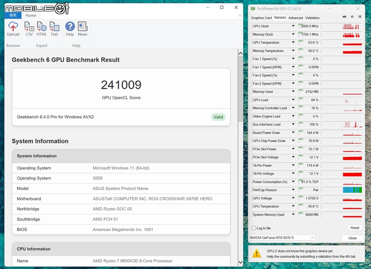Click 'American Megatrends Inc. 1001' BIOS value
Screen dimensions: 371x269
(123, 229)
